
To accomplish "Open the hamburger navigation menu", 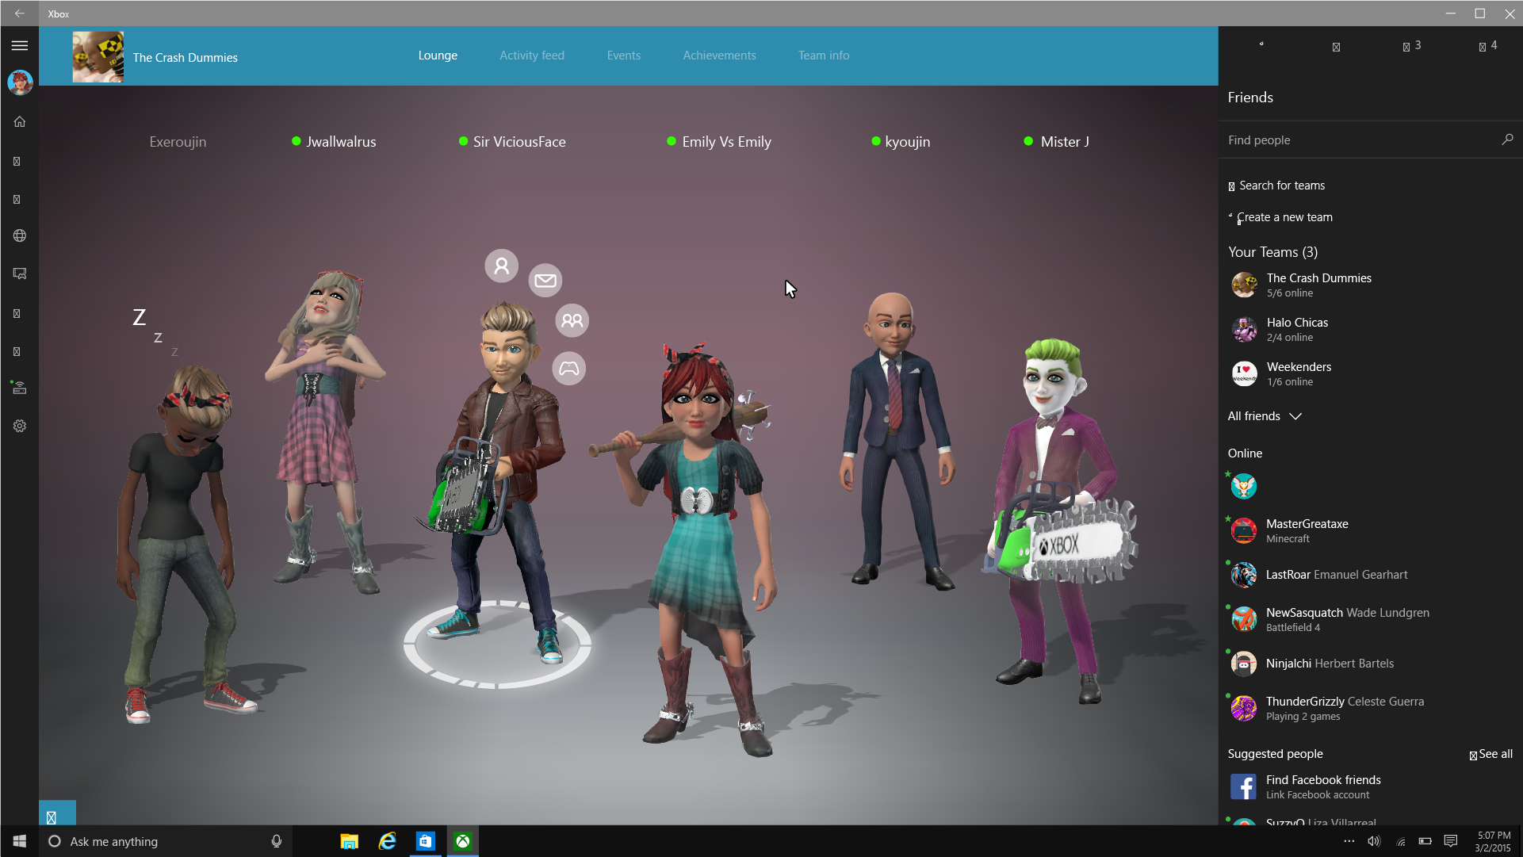I will [x=20, y=46].
